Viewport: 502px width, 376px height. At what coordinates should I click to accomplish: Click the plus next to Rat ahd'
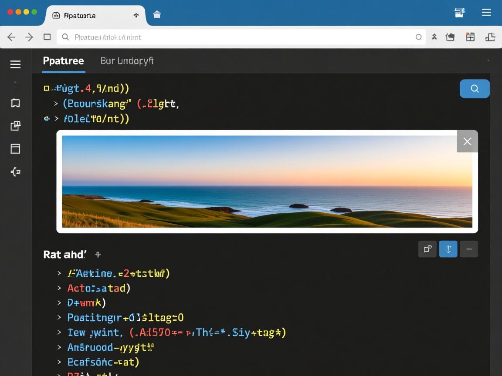point(98,255)
